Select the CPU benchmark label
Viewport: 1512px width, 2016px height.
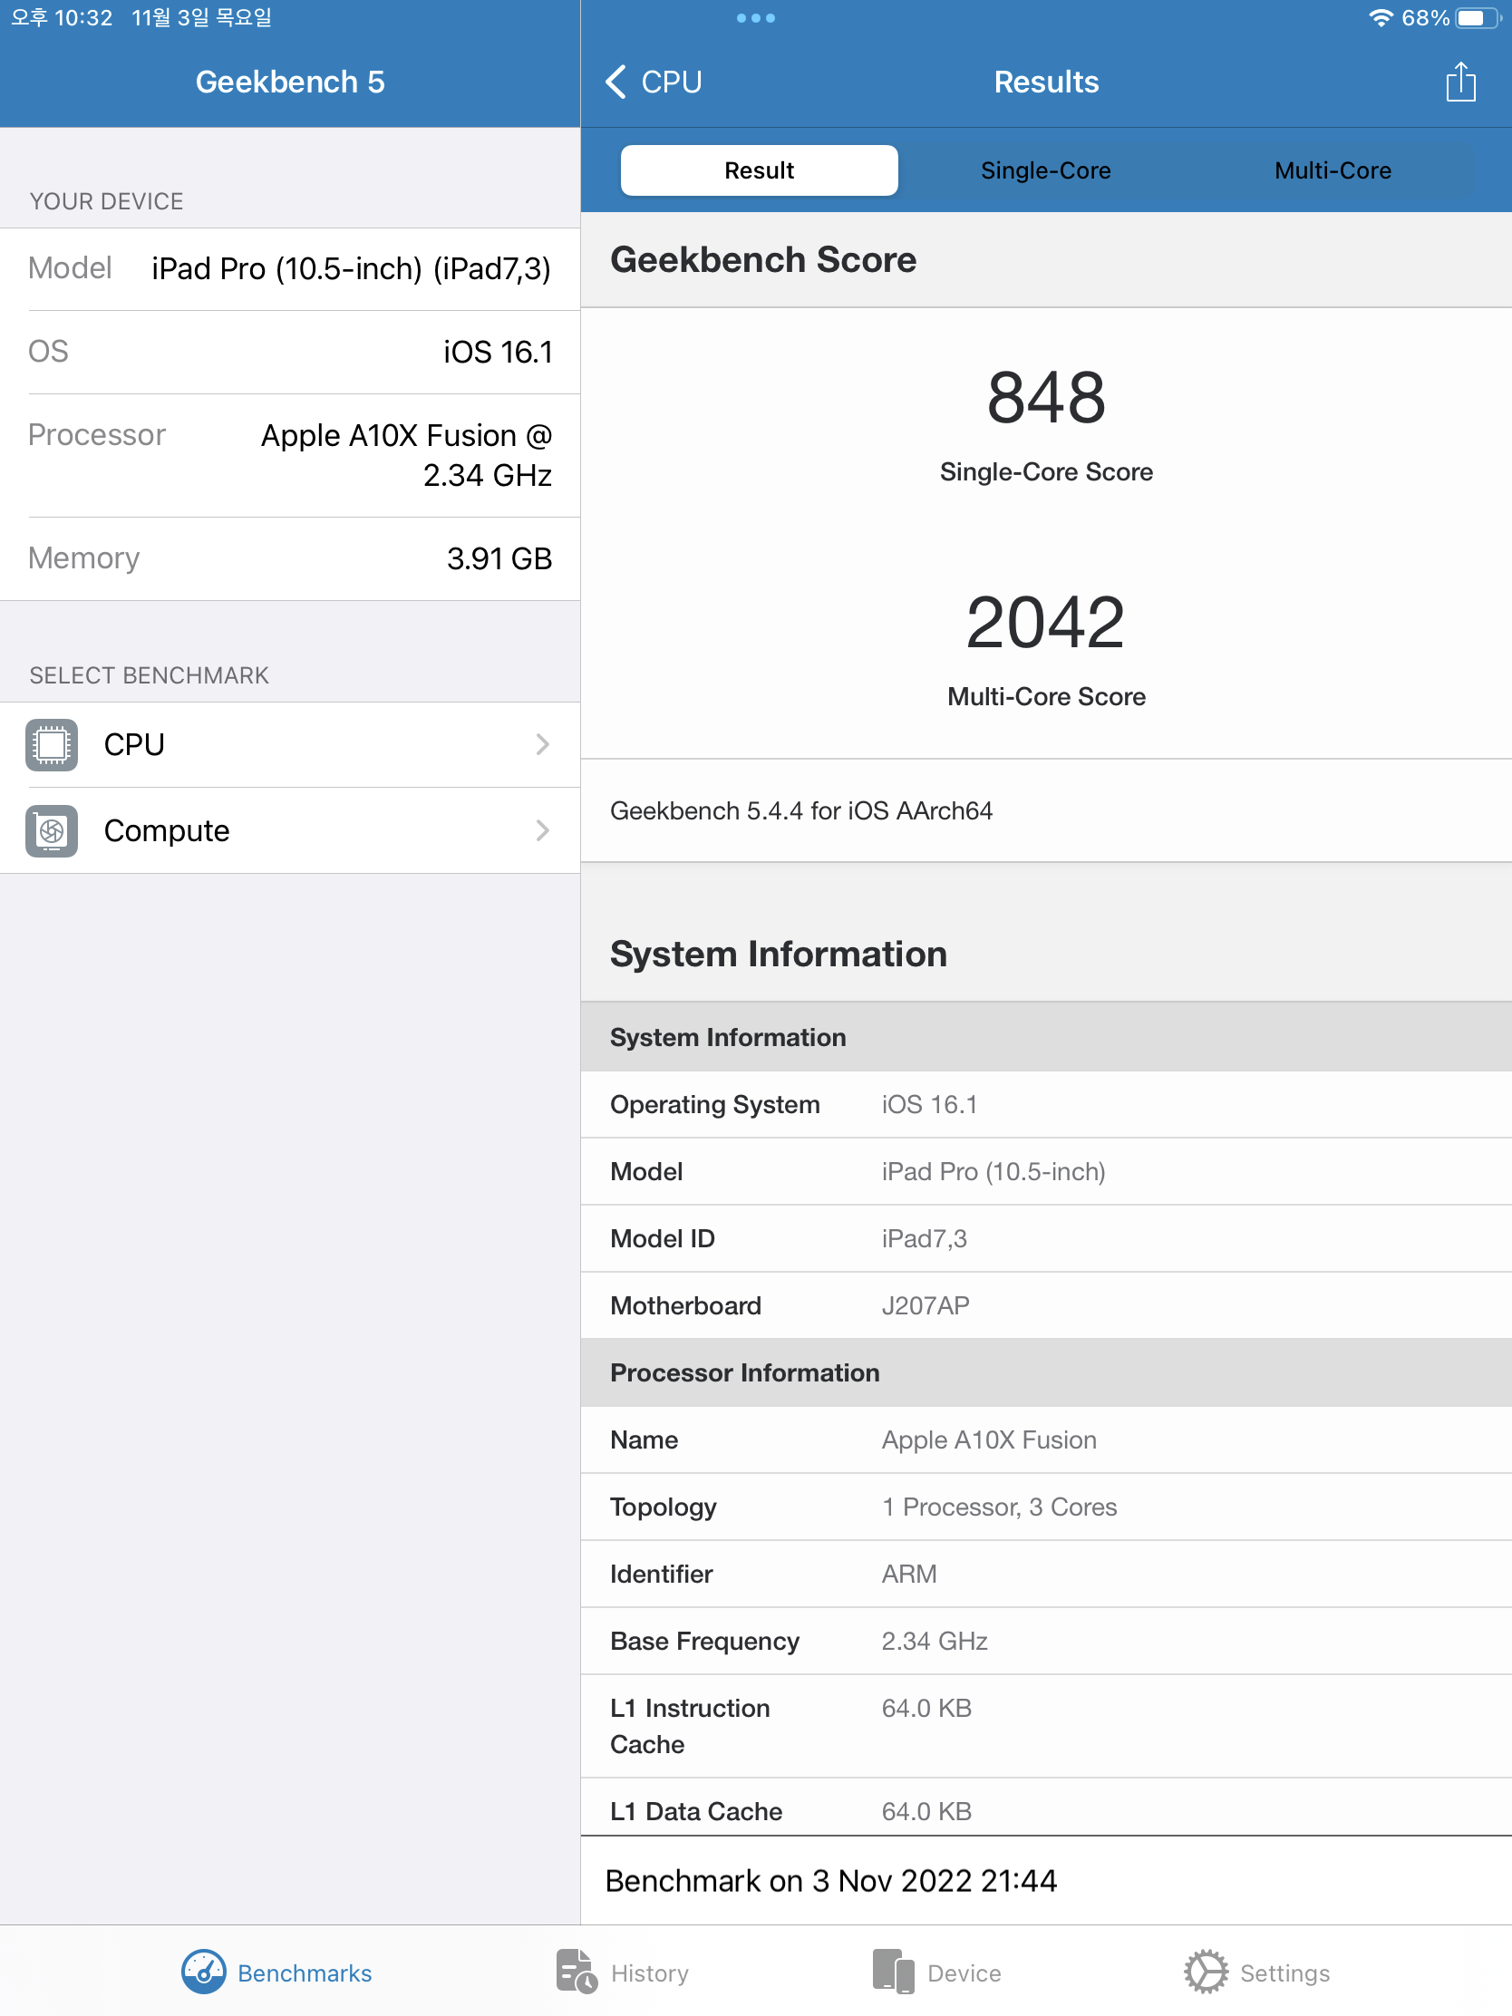click(x=134, y=744)
